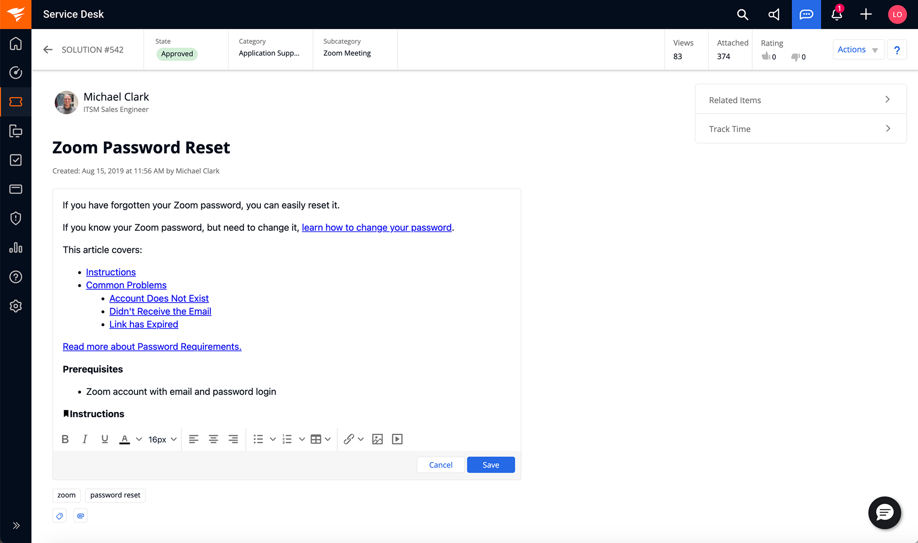Open the search magnifier in top bar
This screenshot has width=918, height=543.
743,14
